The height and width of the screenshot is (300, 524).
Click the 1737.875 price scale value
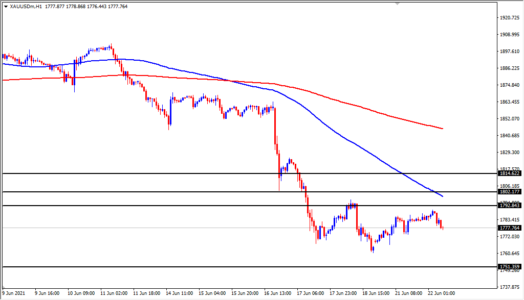pyautogui.click(x=510, y=287)
